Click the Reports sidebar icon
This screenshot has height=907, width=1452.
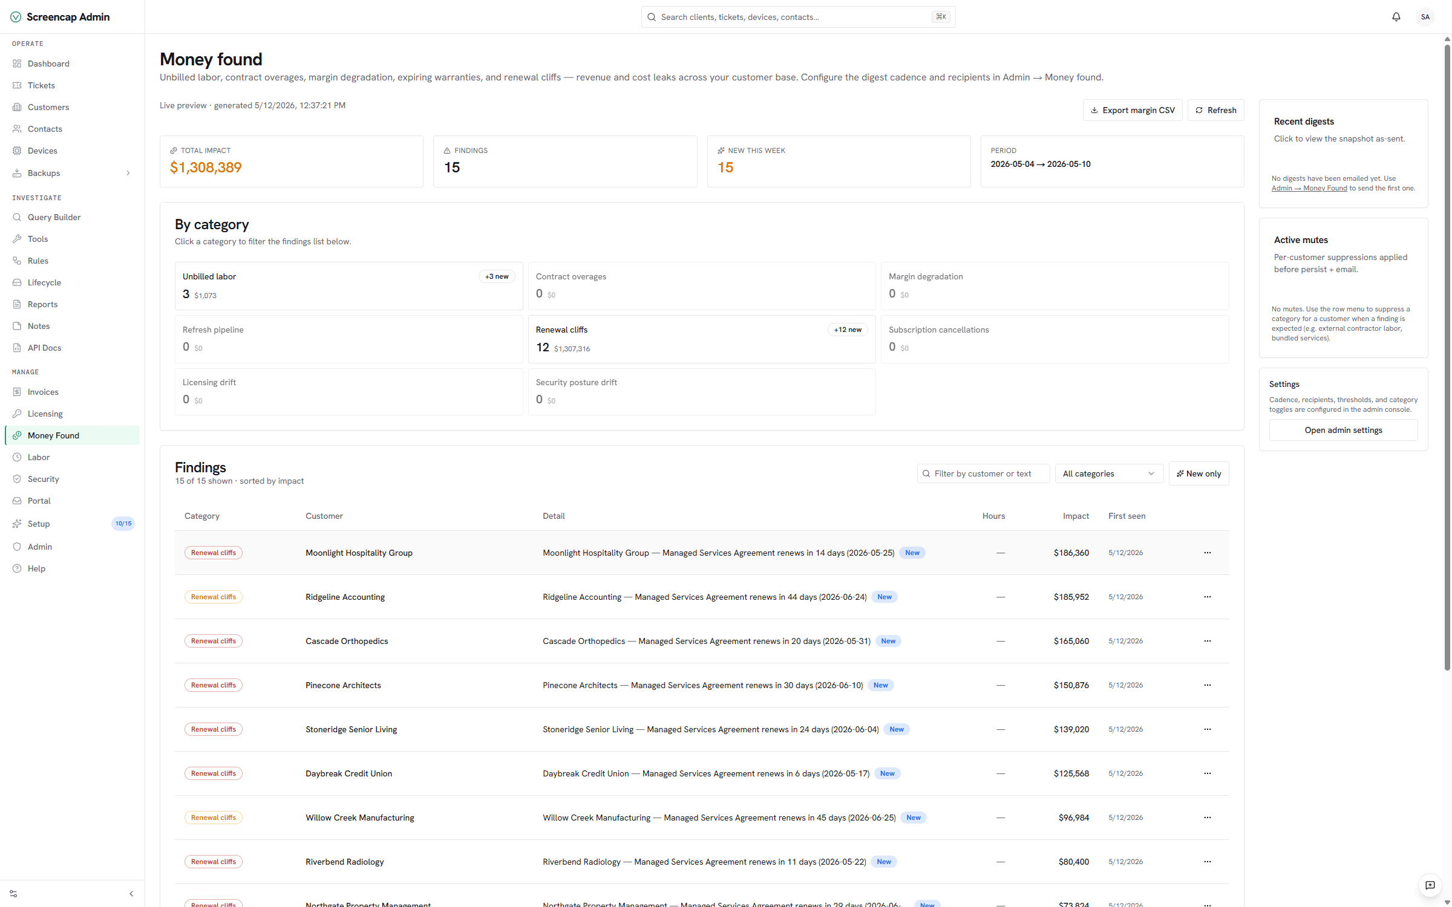pyautogui.click(x=17, y=304)
